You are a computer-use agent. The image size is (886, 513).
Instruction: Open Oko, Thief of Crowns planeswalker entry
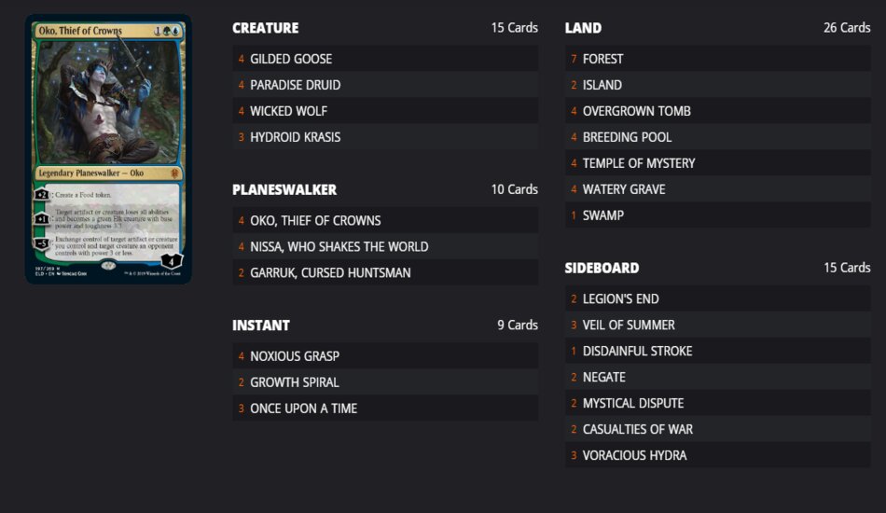pos(385,220)
